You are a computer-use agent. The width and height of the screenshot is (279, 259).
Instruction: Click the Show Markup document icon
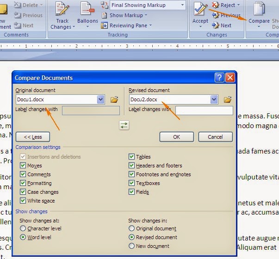104,15
